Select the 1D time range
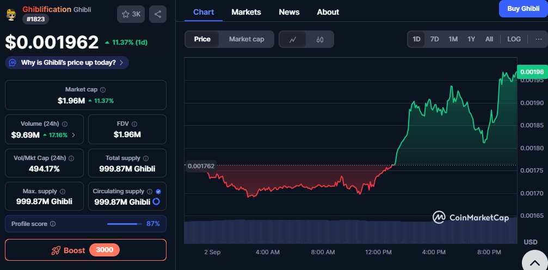548x270 pixels. 417,39
